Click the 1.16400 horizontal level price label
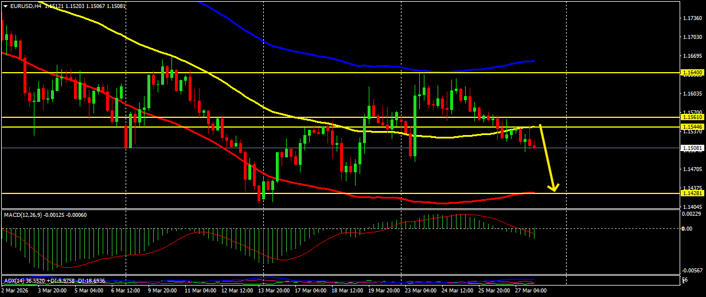 tap(692, 73)
